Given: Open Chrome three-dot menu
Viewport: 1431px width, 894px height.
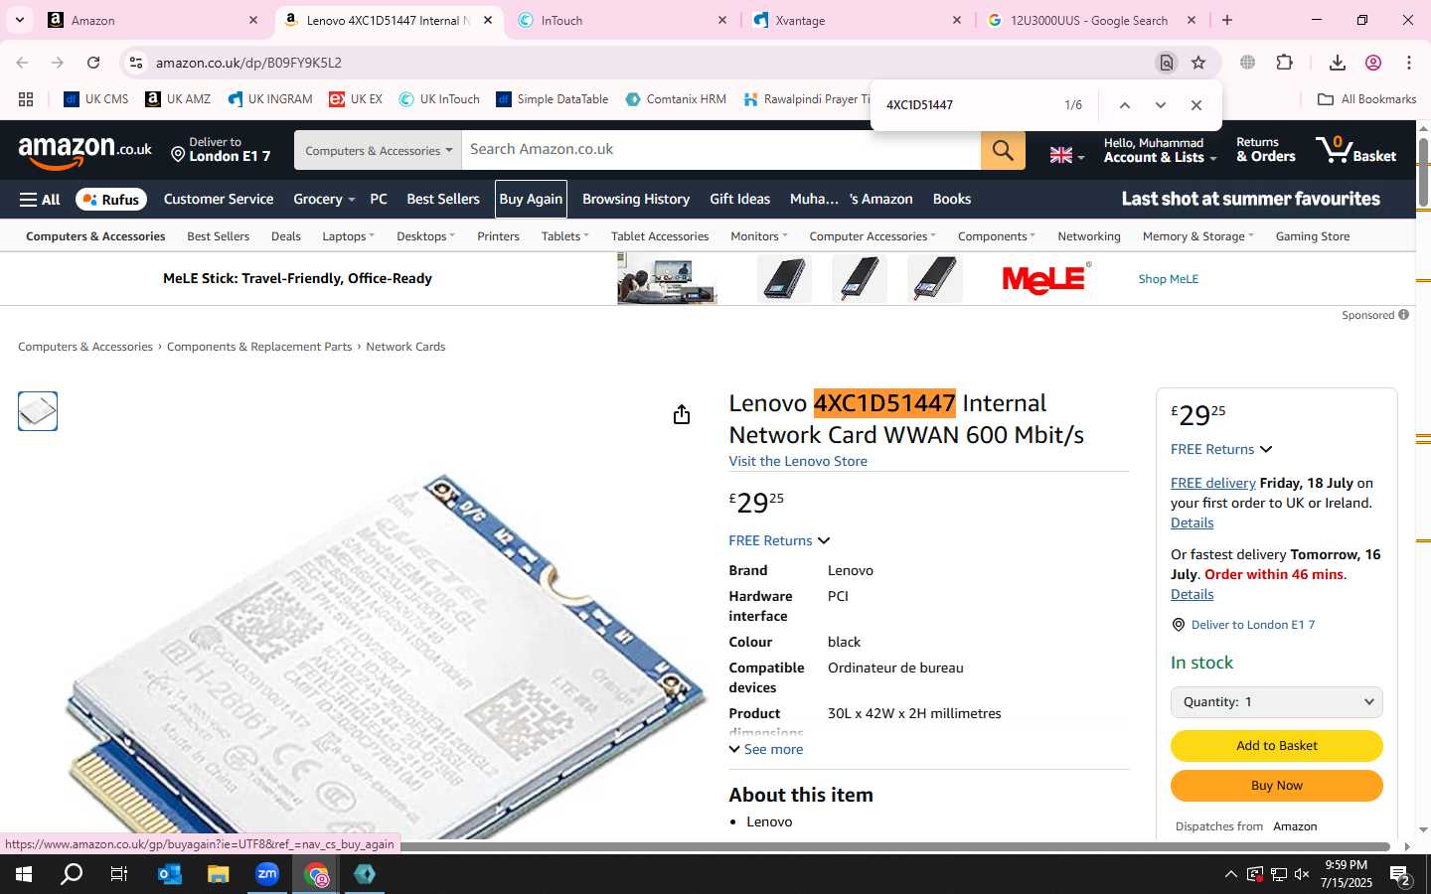Looking at the screenshot, I should 1409,63.
